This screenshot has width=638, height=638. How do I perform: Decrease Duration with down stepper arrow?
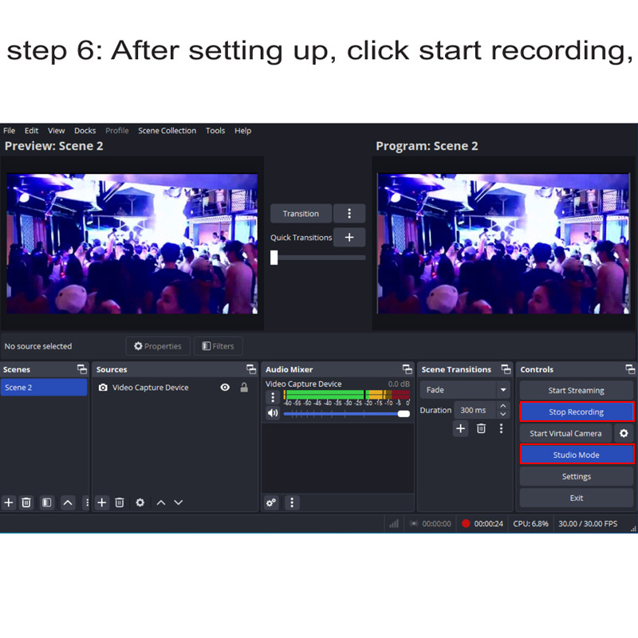pos(503,414)
